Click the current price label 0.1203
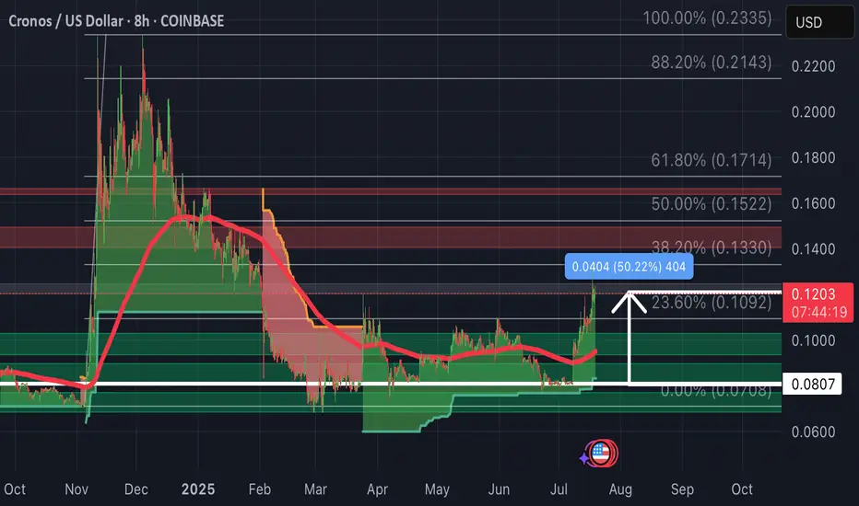 813,294
